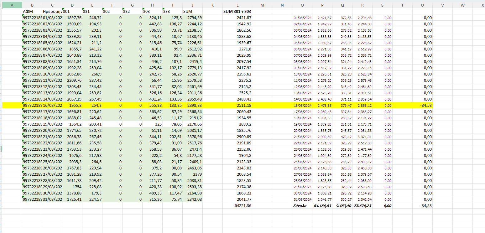Screen dimensions: 485x233
Task: Click the total cell showing 64221,36
Action: click(237, 206)
